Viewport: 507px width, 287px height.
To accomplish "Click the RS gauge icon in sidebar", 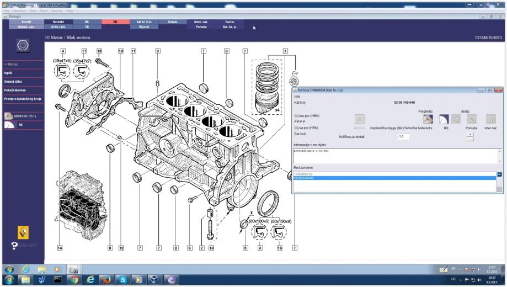I will 9,125.
